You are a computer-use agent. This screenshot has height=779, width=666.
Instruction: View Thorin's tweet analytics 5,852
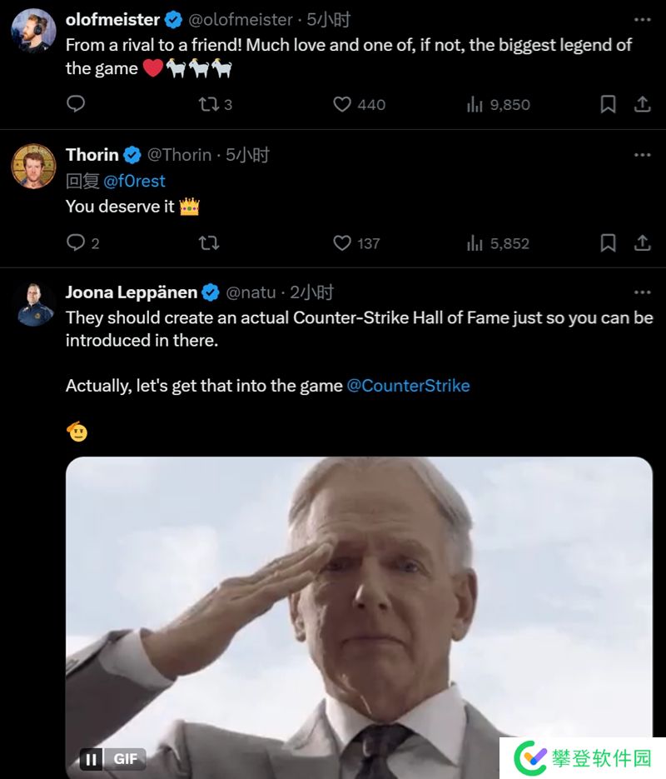[475, 243]
